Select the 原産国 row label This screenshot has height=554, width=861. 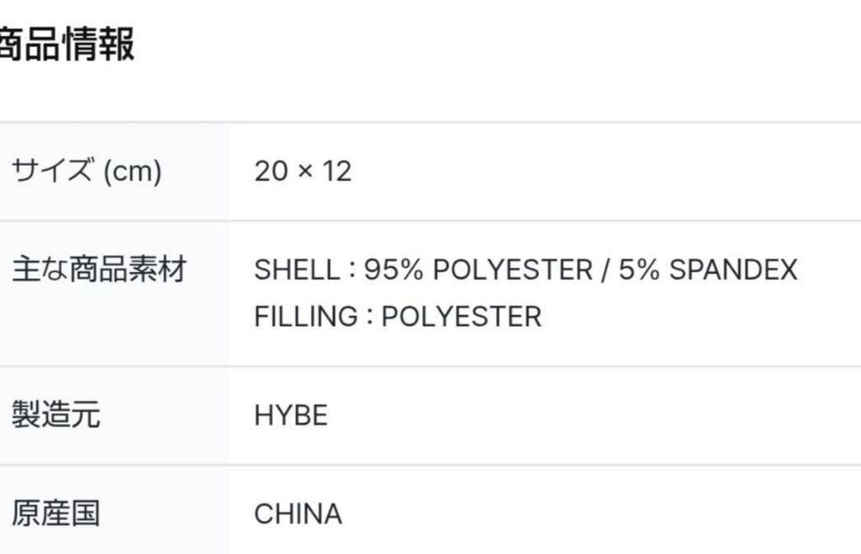click(55, 514)
